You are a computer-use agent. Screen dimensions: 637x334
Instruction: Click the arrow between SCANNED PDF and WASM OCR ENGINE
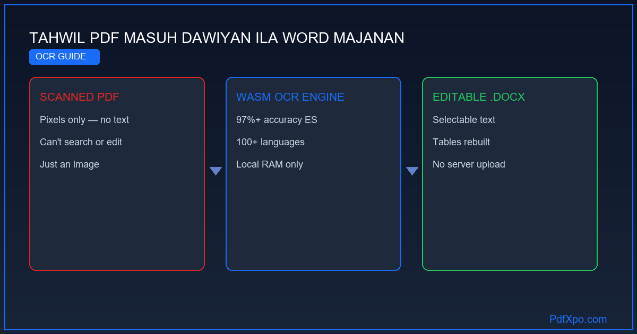point(216,171)
